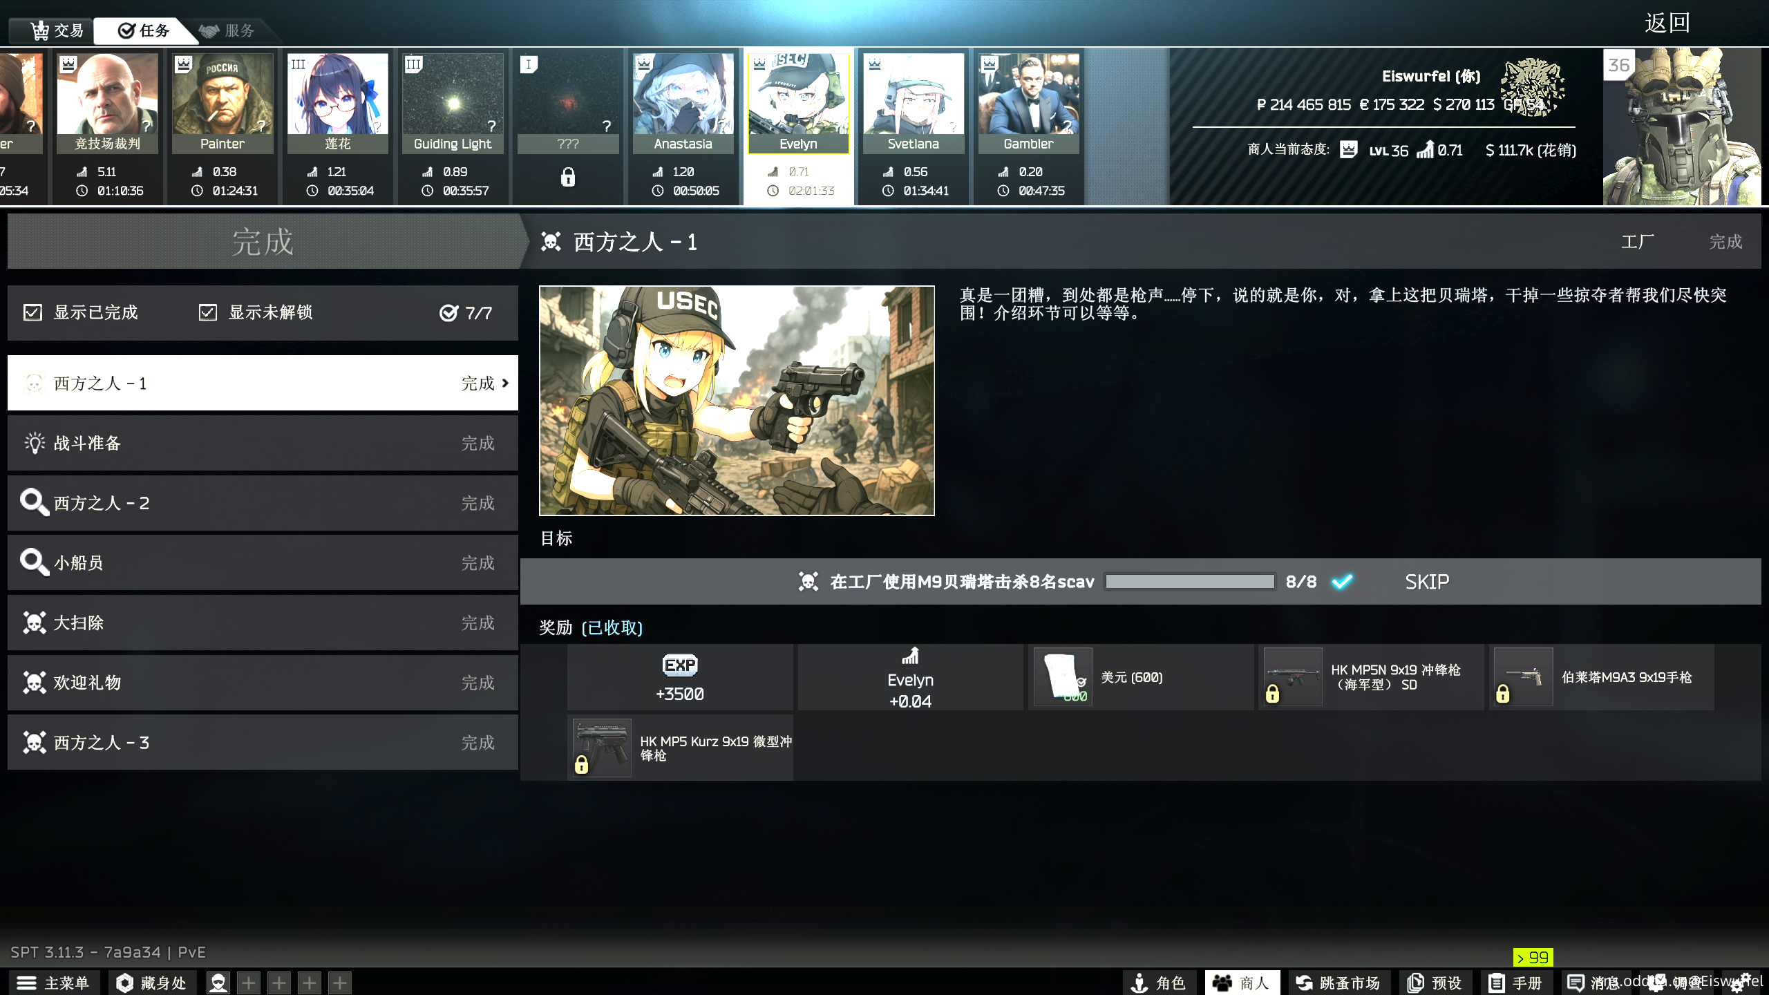The image size is (1769, 995).
Task: Toggle 显示未解锁 checkbox
Action: (207, 312)
